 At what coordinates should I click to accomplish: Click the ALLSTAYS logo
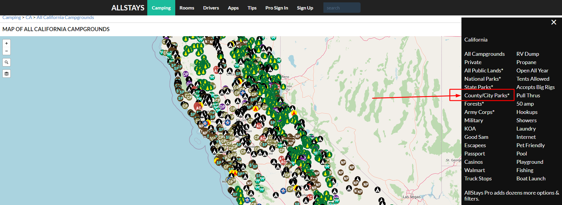[128, 8]
